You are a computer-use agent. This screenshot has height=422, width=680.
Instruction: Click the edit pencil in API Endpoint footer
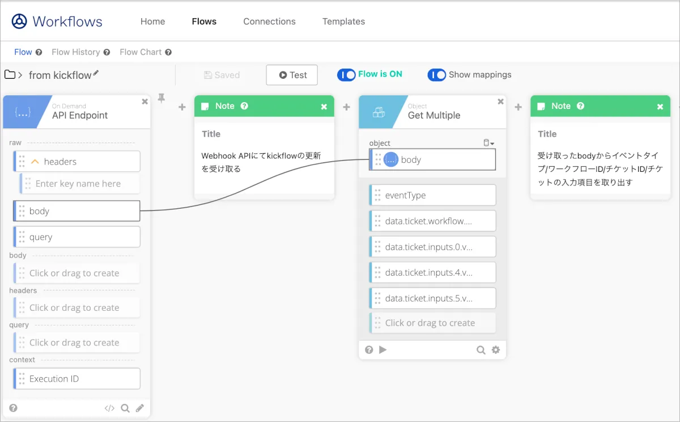click(139, 408)
